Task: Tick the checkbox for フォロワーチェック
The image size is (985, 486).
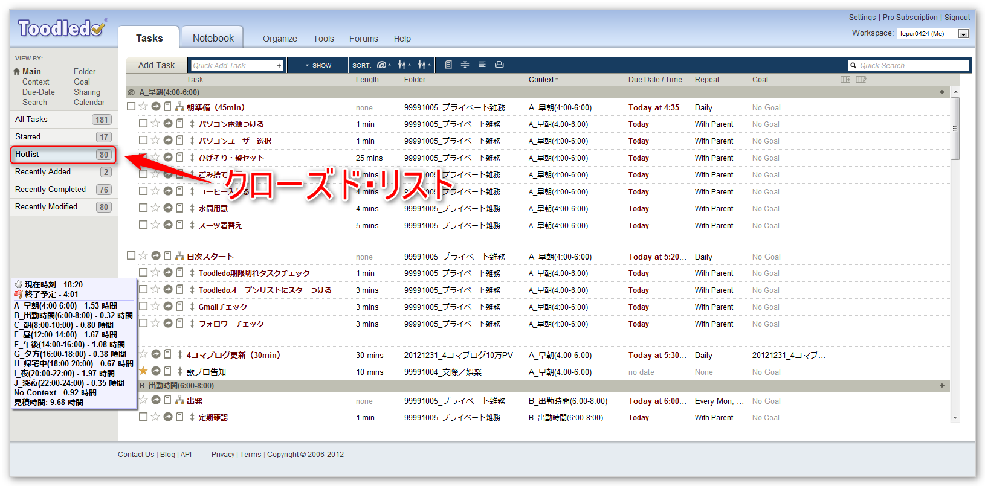Action: click(143, 324)
